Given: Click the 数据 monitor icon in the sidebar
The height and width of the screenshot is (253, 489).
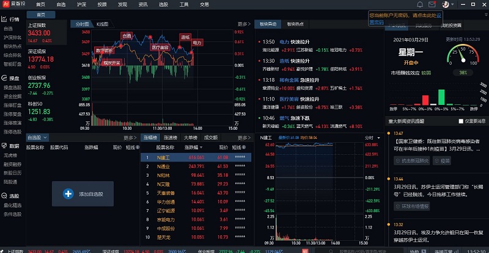Looking at the screenshot, I should click(4, 146).
